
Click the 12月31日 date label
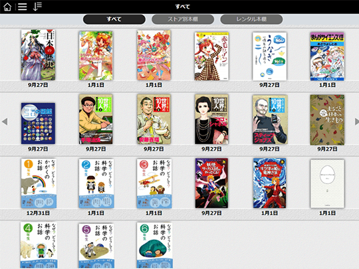(38, 213)
